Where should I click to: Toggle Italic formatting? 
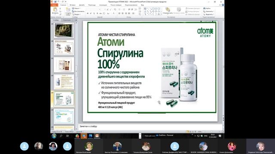pyautogui.click(x=91, y=13)
